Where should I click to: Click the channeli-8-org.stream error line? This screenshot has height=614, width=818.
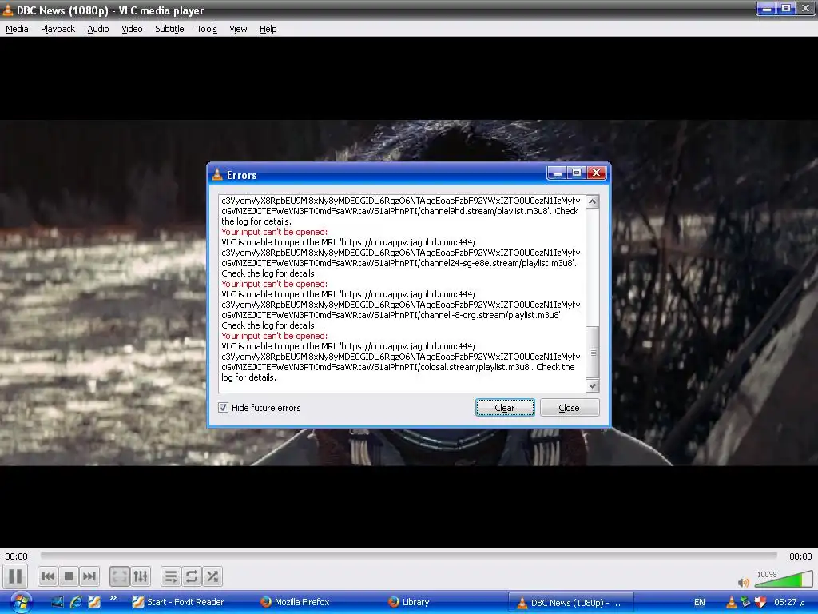(392, 315)
